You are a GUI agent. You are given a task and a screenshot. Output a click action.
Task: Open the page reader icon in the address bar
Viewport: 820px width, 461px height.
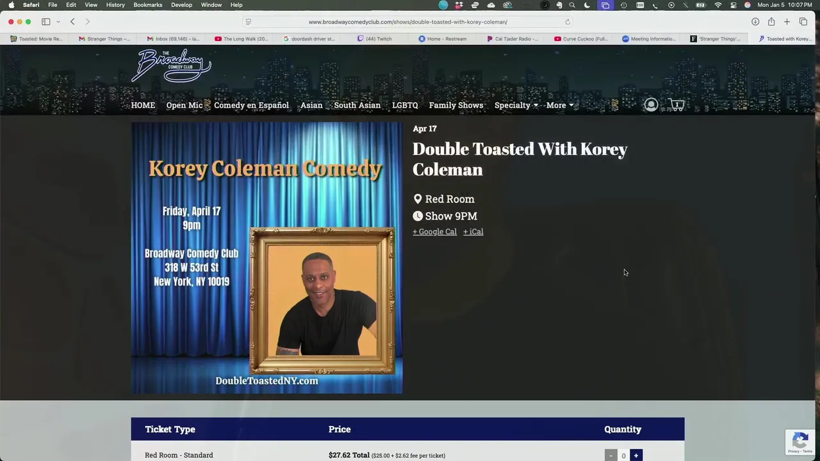pos(249,22)
